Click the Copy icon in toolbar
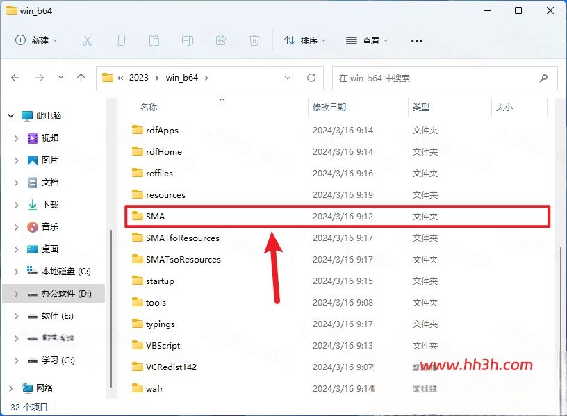This screenshot has height=416, width=567. tap(121, 40)
